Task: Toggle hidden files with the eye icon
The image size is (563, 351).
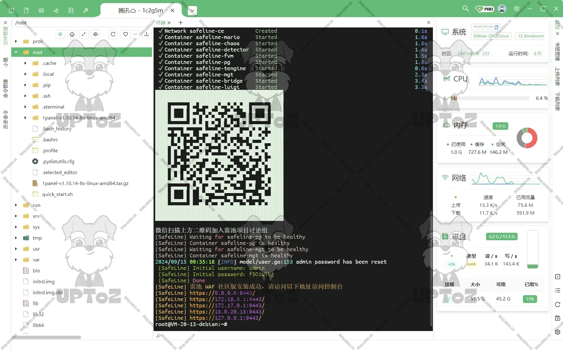Action: point(96,34)
